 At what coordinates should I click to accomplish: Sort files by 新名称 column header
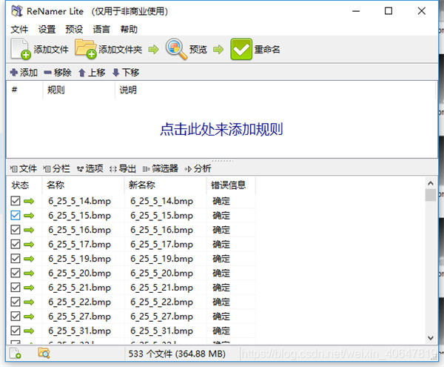[x=141, y=185]
